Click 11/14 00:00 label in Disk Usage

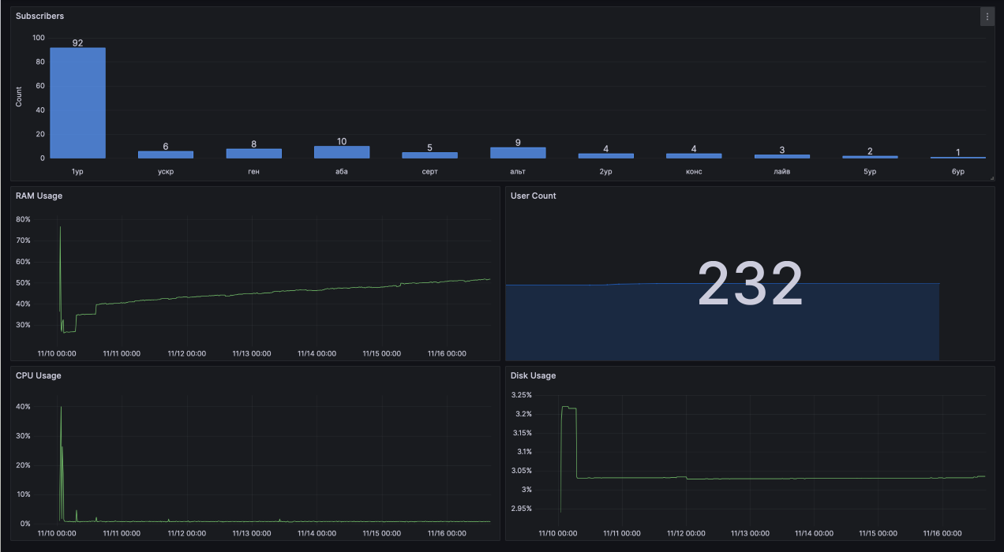tap(813, 534)
